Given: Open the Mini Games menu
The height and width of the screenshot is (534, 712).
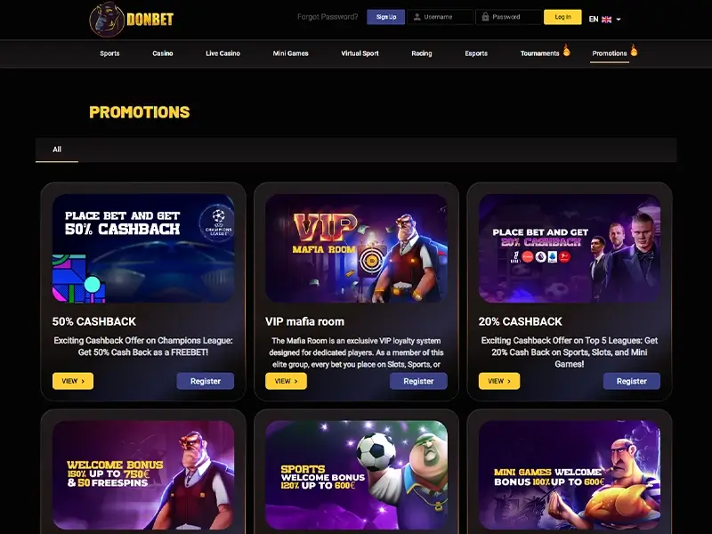Looking at the screenshot, I should pyautogui.click(x=290, y=53).
